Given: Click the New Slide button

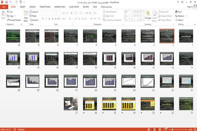Looking at the screenshot, I should 26,16.
